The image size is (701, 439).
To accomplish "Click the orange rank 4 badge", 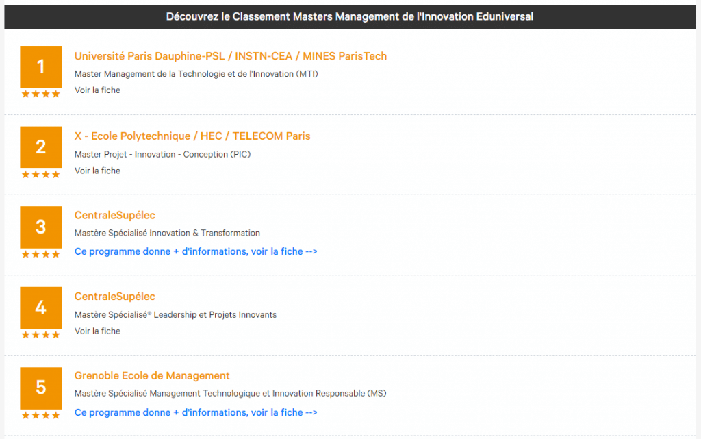I will pyautogui.click(x=40, y=307).
